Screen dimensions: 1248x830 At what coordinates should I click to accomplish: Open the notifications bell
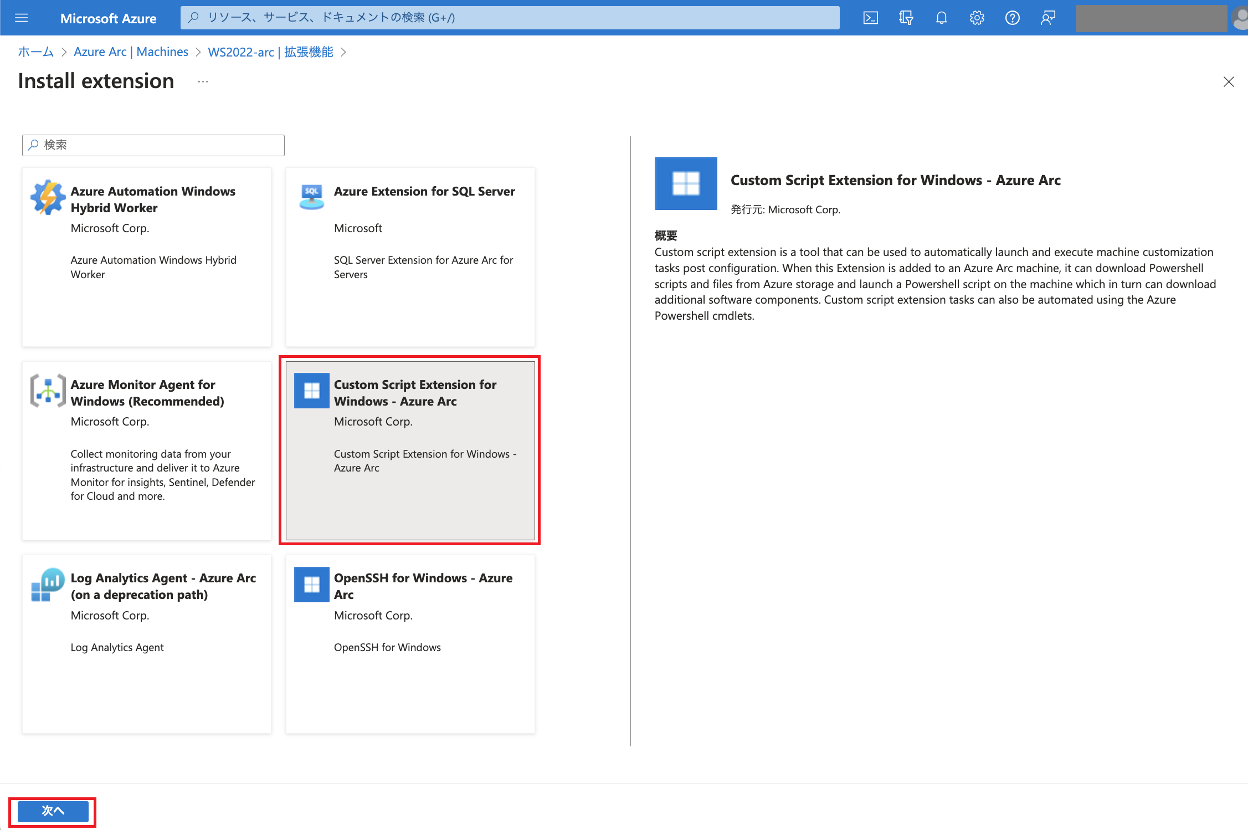[x=941, y=18]
